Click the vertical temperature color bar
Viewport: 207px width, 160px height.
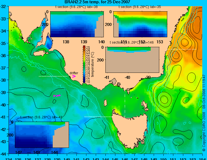tap(84, 64)
